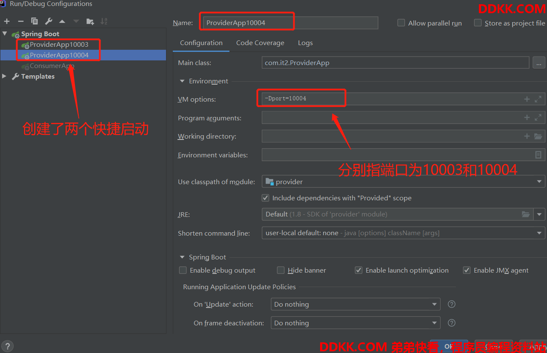Expand the Templates tree node
This screenshot has height=353, width=547.
click(x=5, y=76)
